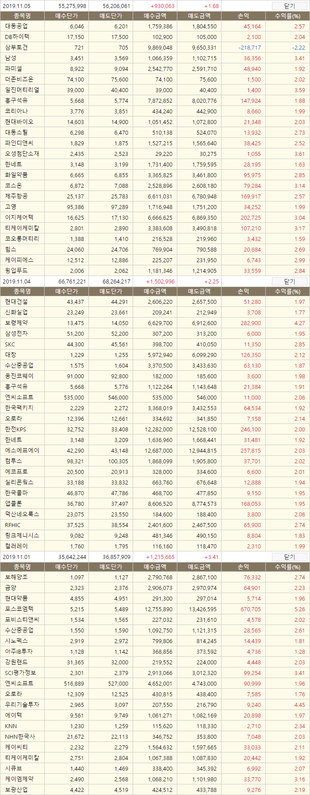Select the 에코프로 stock name
Image resolution: width=310 pixels, height=795 pixels.
[16, 472]
